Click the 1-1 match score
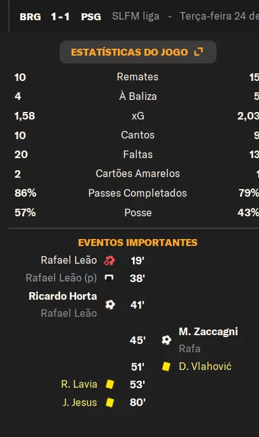The width and height of the screenshot is (259, 437). (60, 16)
